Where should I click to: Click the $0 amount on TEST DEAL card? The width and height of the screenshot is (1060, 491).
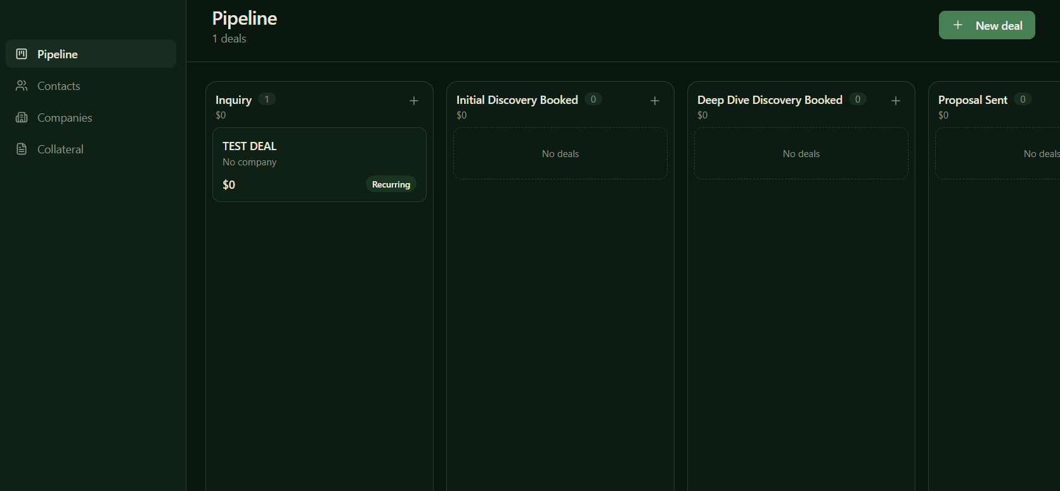tap(229, 184)
